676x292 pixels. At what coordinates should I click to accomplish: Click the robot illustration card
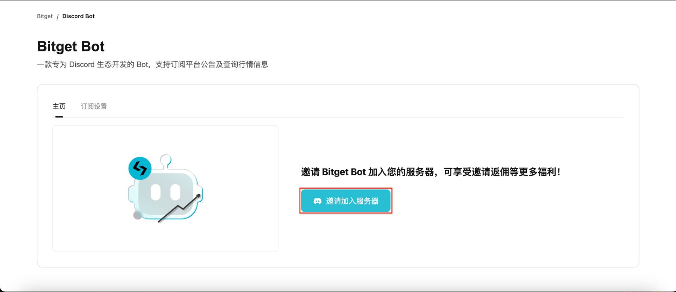click(x=165, y=189)
